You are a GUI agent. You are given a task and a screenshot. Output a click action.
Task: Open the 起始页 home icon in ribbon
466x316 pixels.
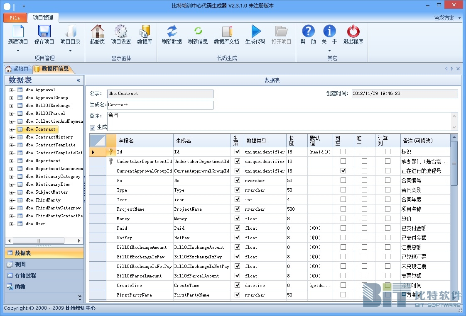tap(98, 32)
